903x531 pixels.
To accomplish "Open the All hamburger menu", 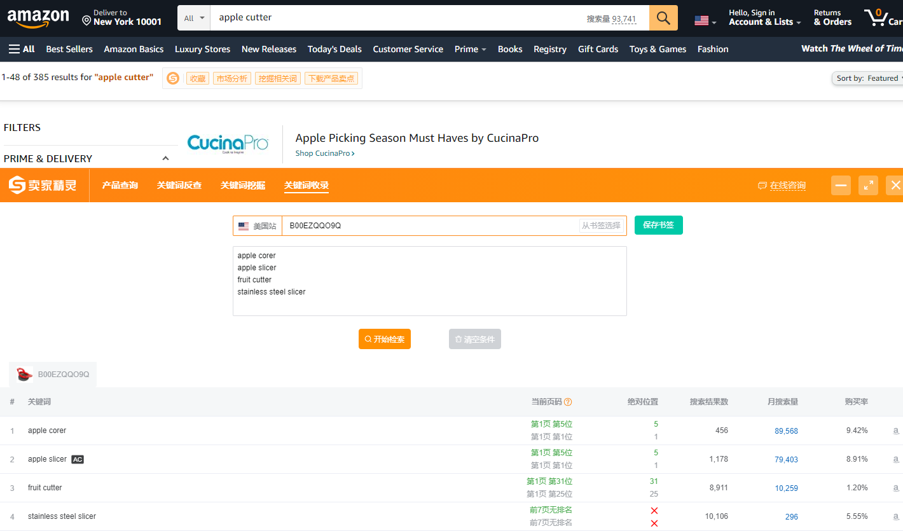I will pos(22,49).
